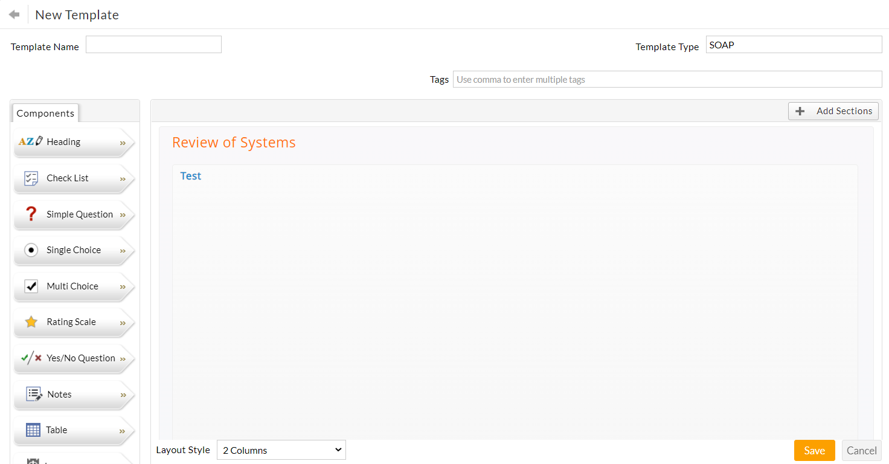Expand the Table component double arrow
Viewport: 889px width, 464px height.
pos(123,431)
